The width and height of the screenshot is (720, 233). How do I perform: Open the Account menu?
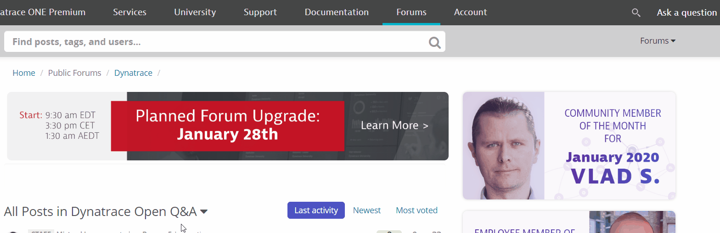pyautogui.click(x=470, y=12)
